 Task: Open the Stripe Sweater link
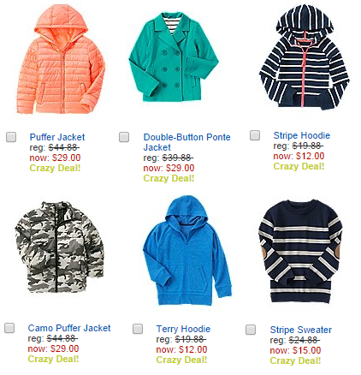pyautogui.click(x=301, y=330)
